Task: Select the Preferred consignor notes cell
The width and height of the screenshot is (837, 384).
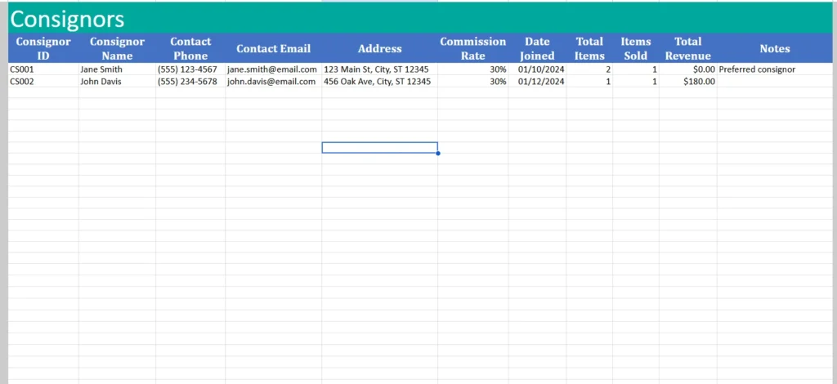Action: 774,69
